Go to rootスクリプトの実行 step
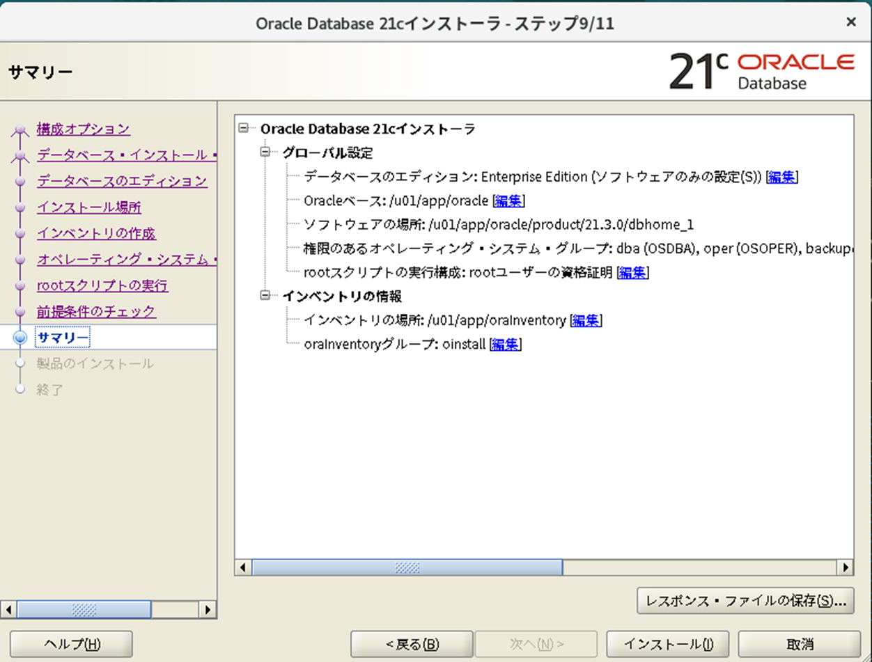This screenshot has height=662, width=872. (102, 285)
